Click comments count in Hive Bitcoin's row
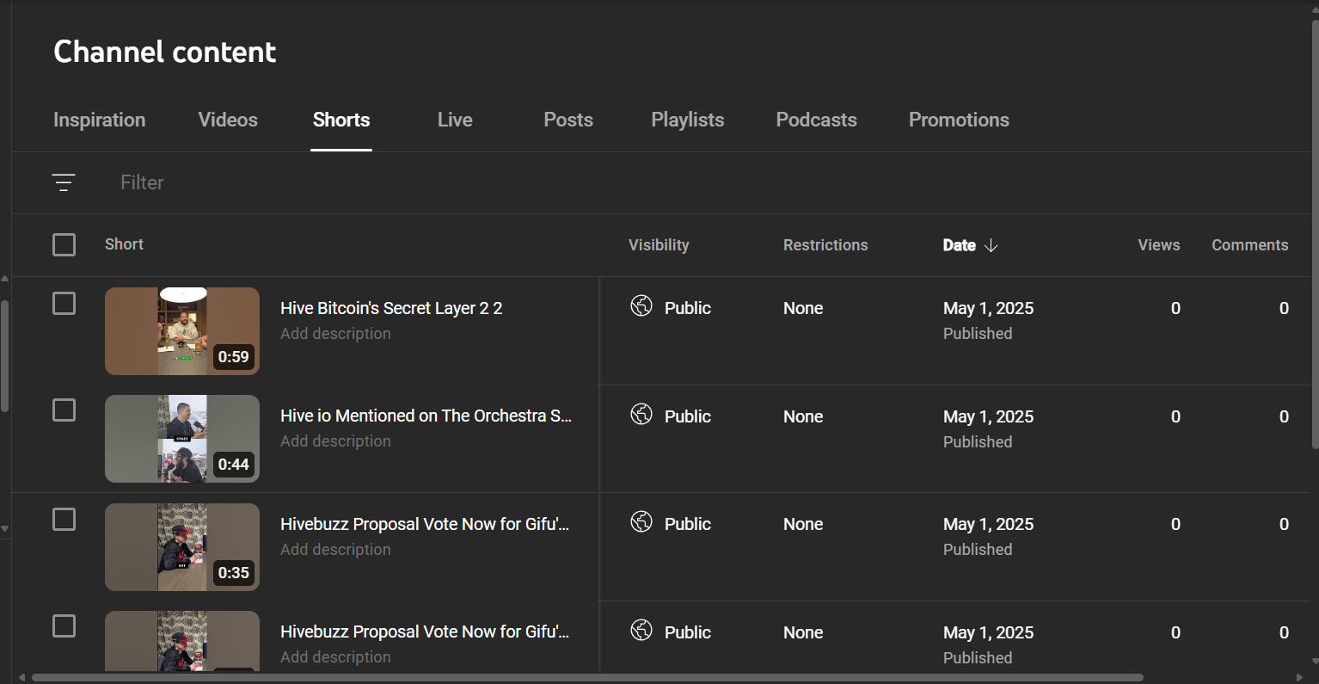This screenshot has width=1319, height=684. point(1284,308)
